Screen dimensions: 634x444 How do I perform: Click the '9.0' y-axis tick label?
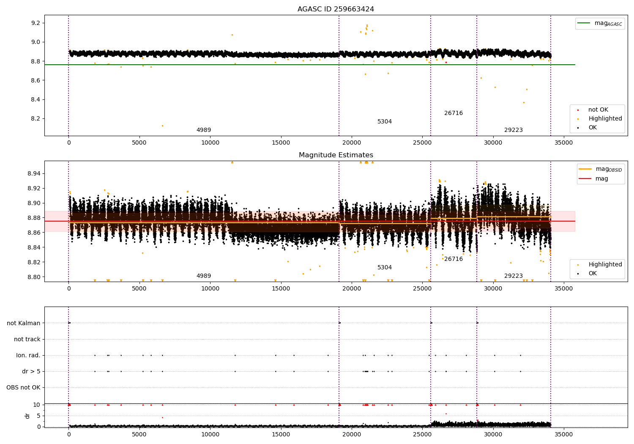click(x=36, y=42)
